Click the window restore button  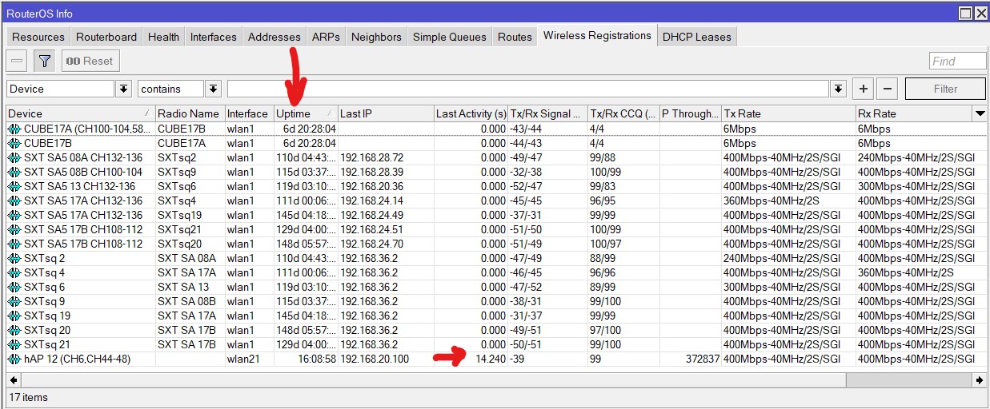coord(966,14)
